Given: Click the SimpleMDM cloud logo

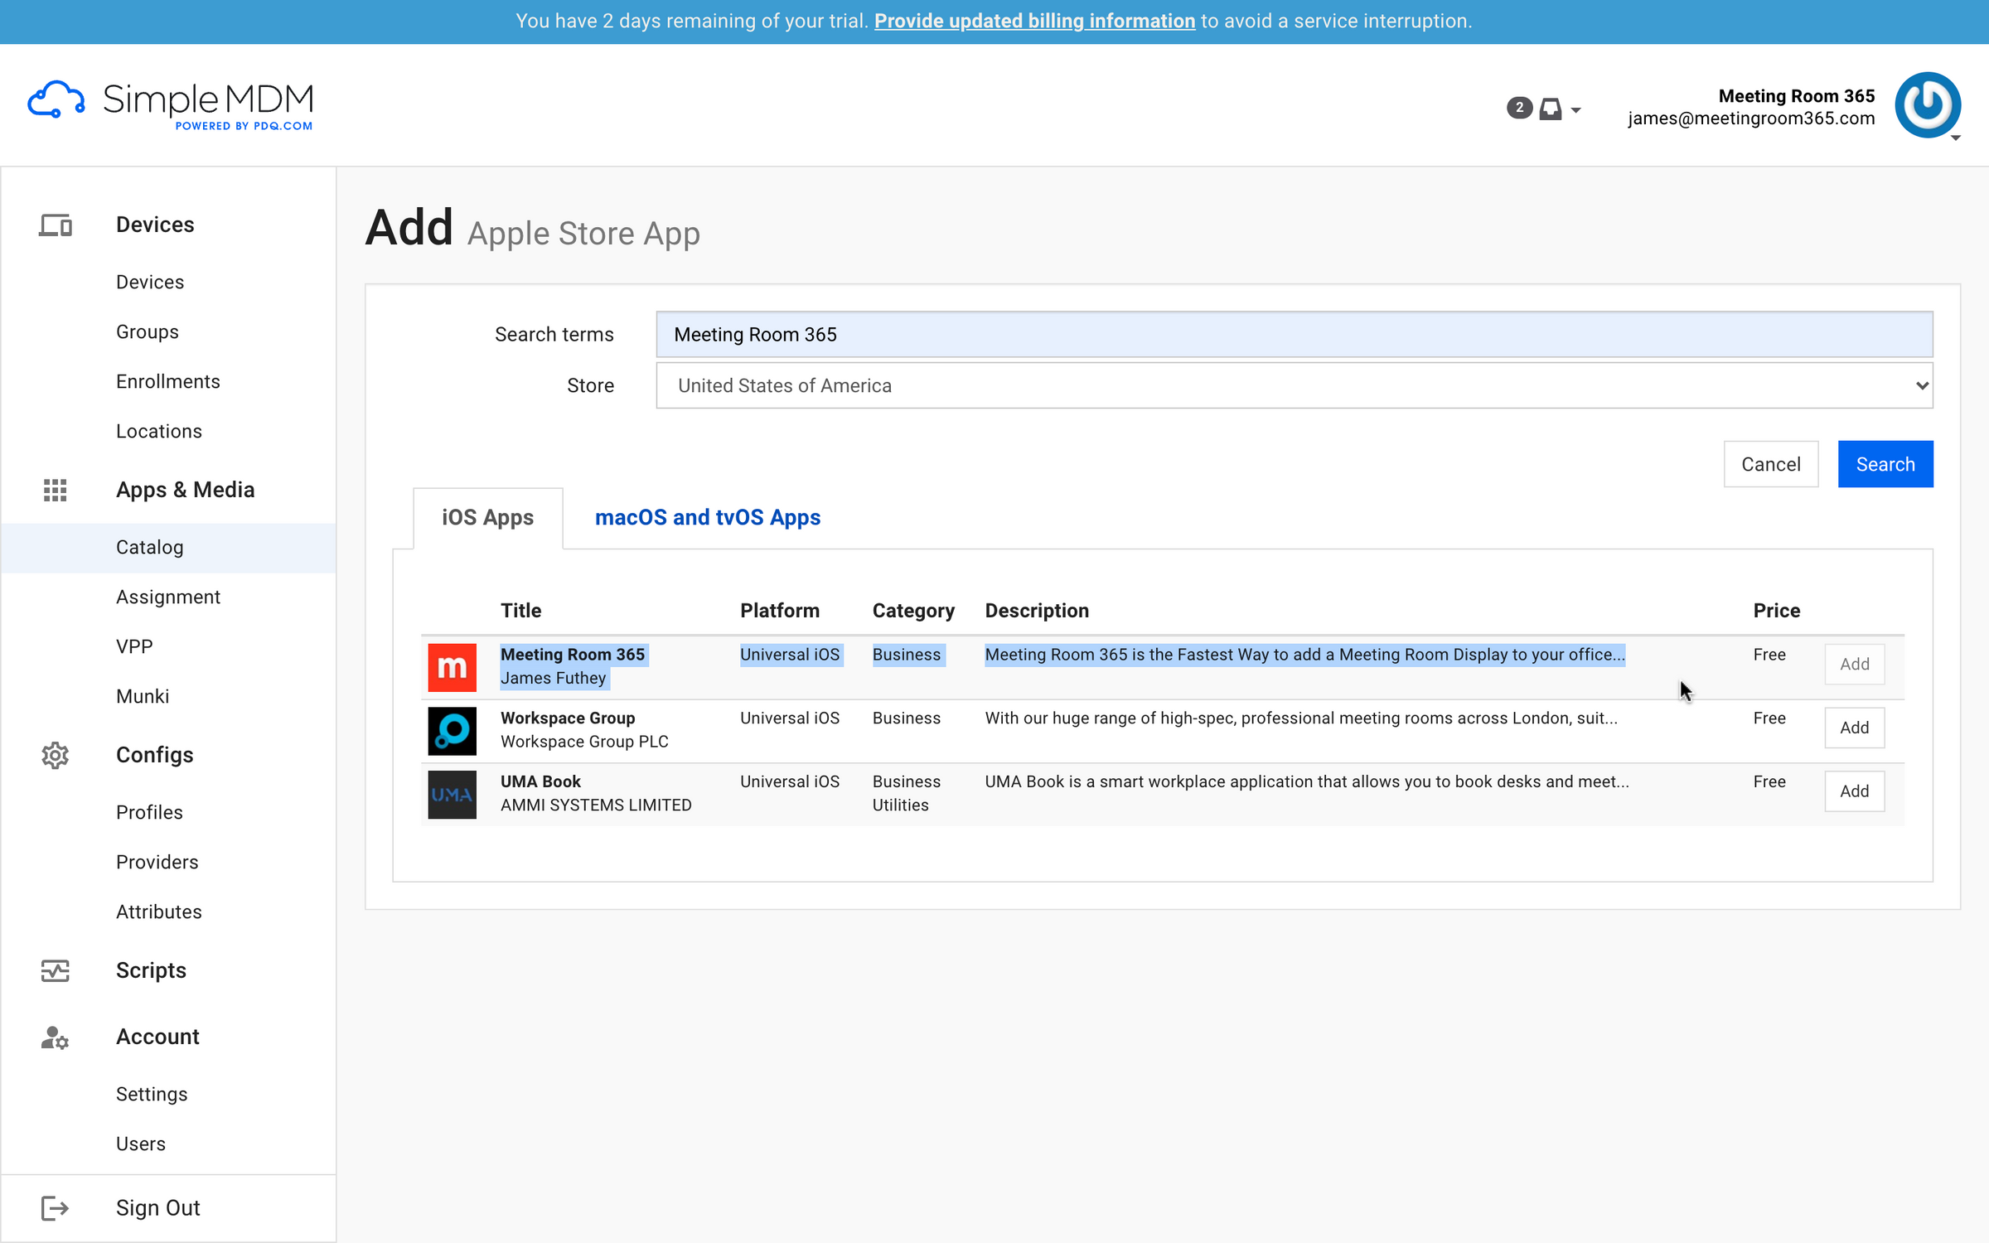Looking at the screenshot, I should 55,99.
